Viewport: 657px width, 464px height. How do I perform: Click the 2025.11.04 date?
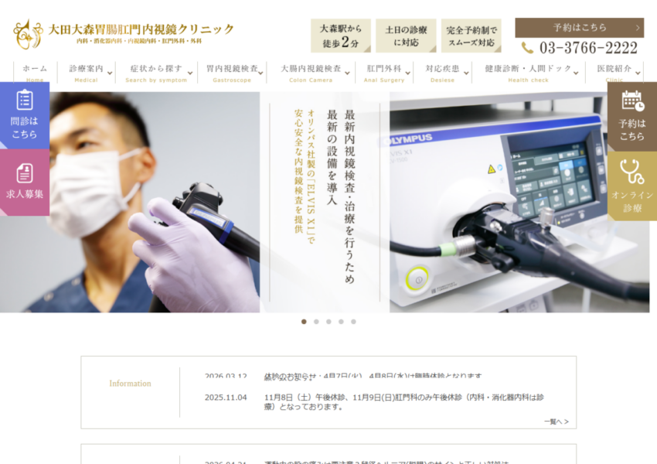[x=226, y=397]
